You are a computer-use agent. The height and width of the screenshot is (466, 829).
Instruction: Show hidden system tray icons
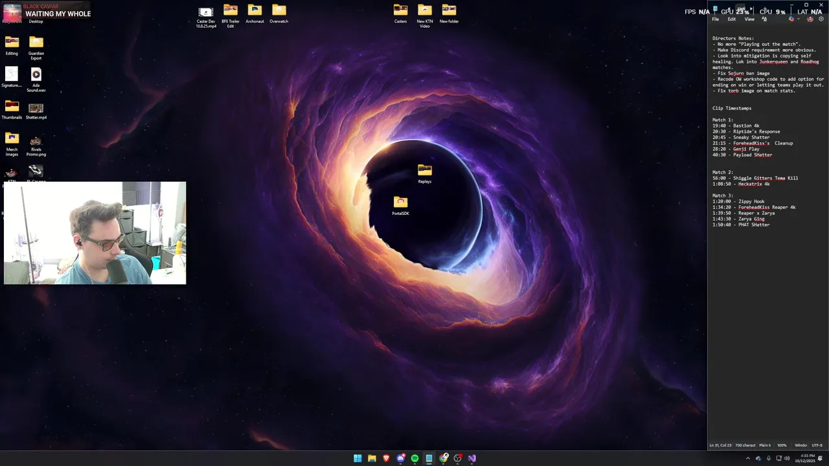point(748,458)
